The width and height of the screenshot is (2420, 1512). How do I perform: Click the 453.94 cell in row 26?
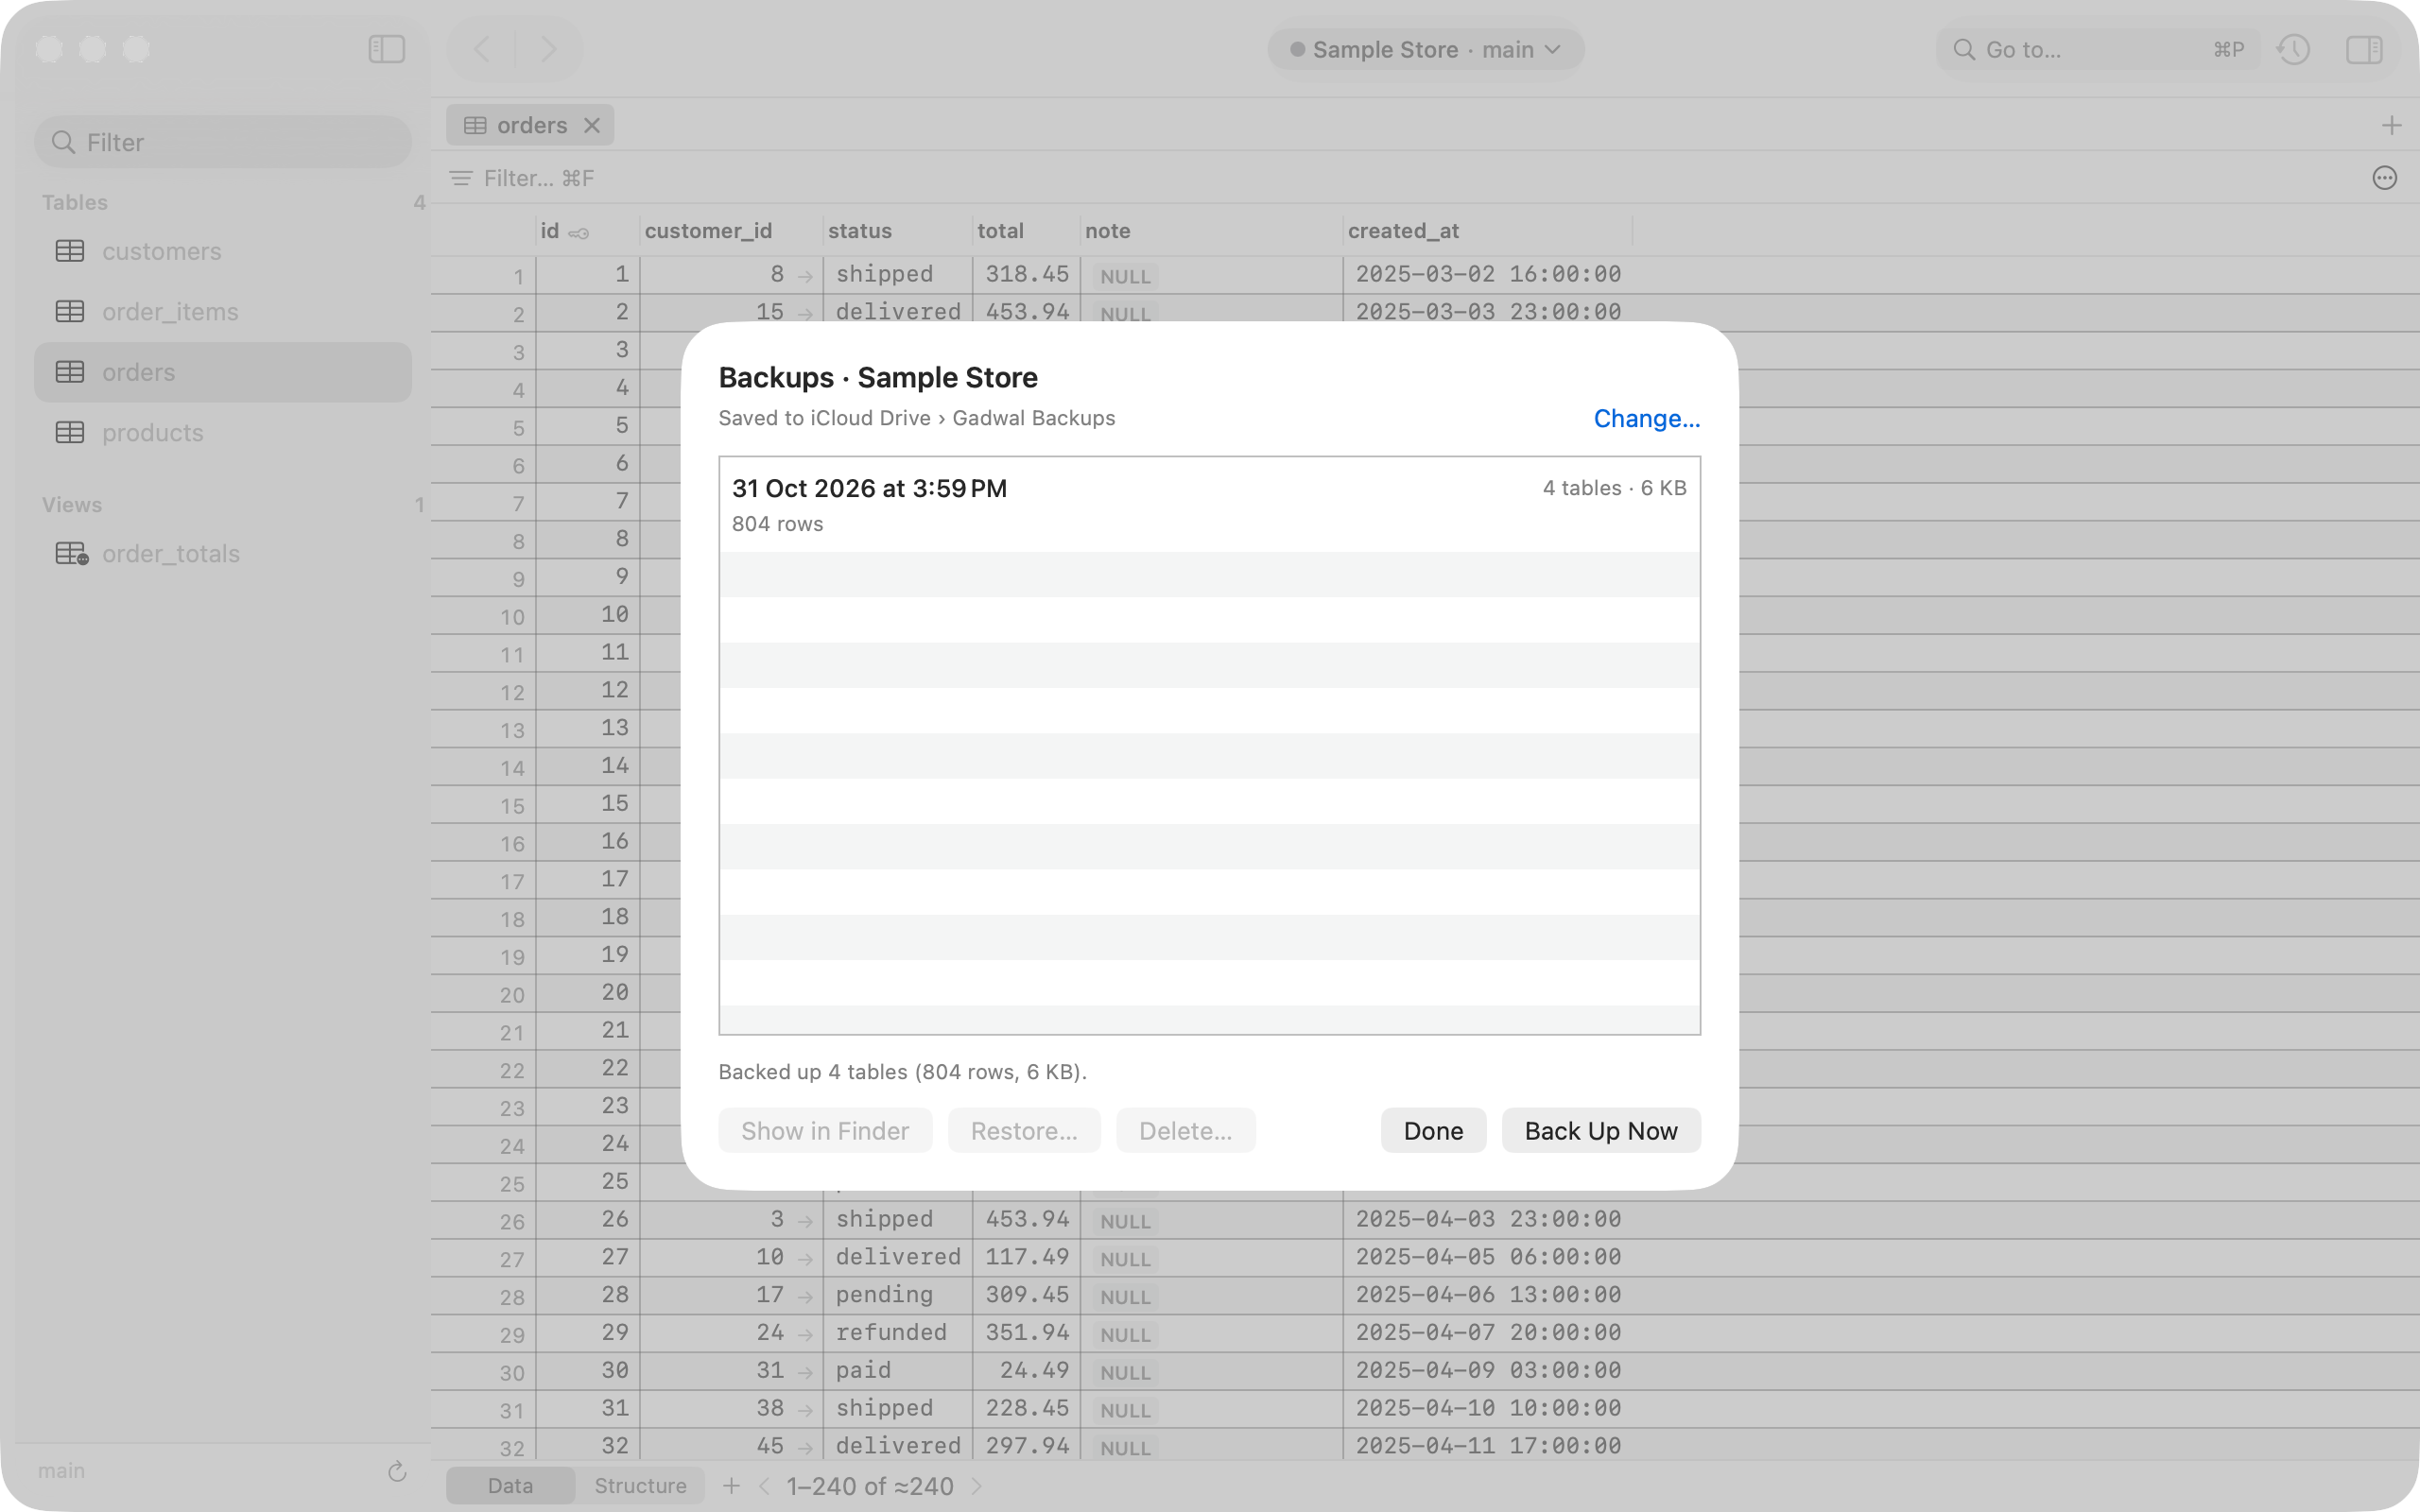(x=1026, y=1219)
